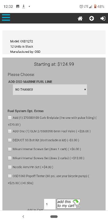Tap the picture icon in status bar
This screenshot has width=108, height=223.
tap(18, 6)
